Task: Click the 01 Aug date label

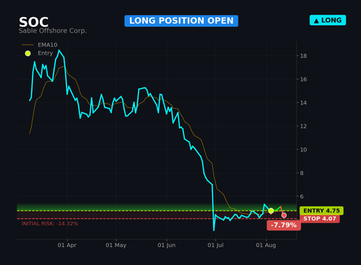Action: pos(266,246)
